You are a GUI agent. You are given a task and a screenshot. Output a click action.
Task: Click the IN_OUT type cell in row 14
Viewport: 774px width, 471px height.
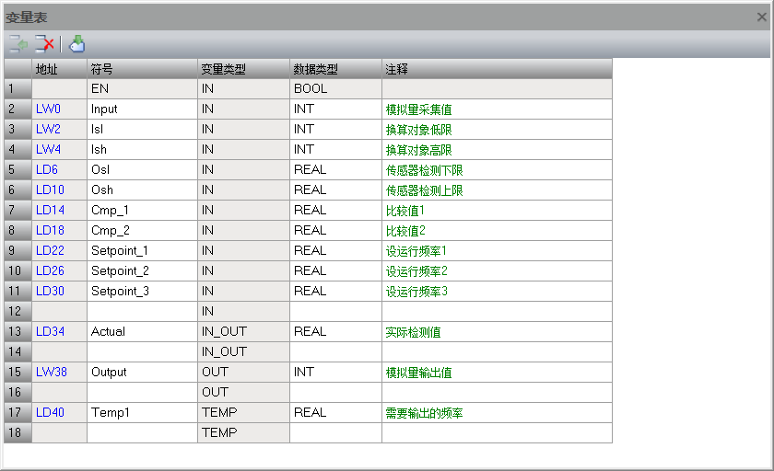pos(243,351)
